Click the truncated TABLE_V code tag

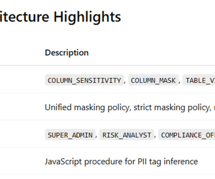point(199,80)
